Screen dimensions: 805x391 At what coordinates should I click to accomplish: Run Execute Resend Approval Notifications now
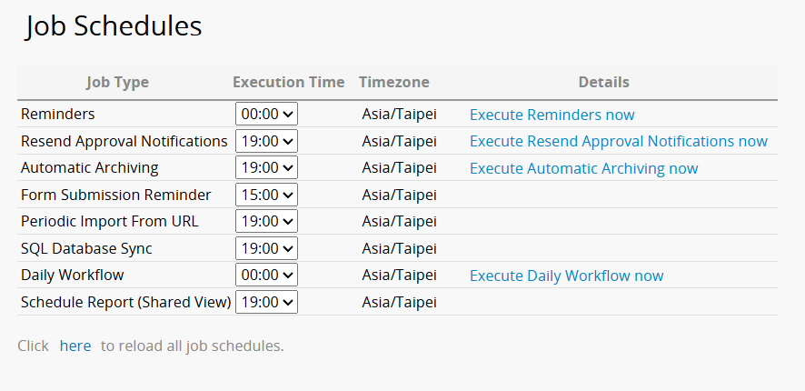(618, 141)
